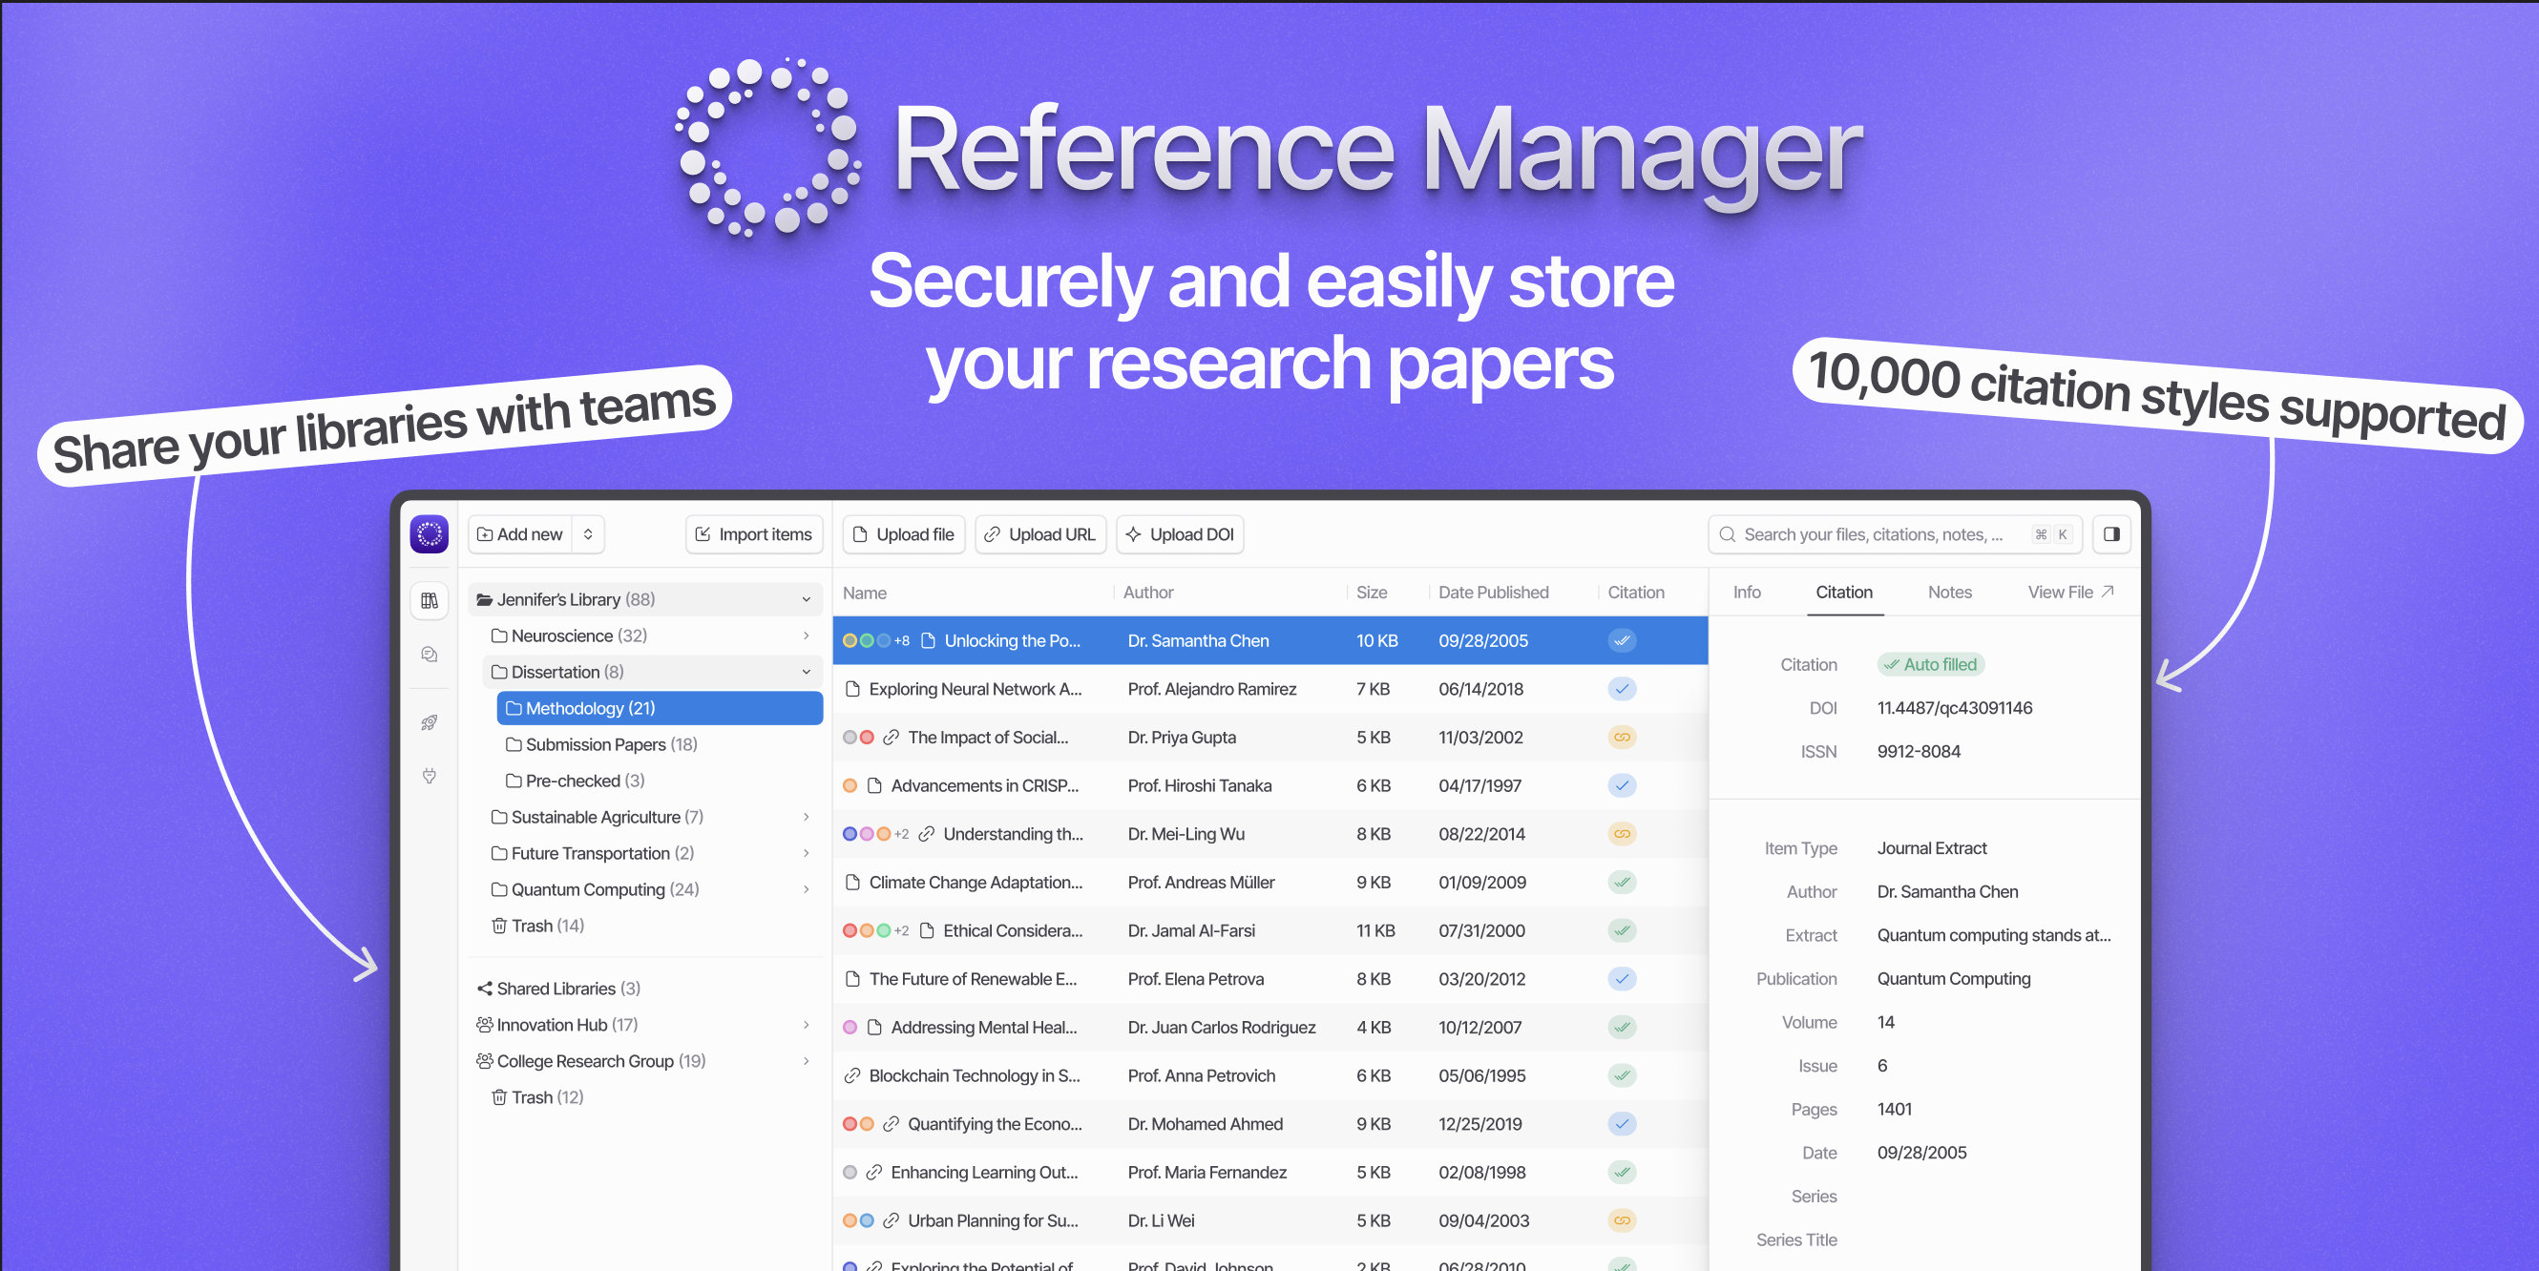Open the View File link

click(2068, 593)
